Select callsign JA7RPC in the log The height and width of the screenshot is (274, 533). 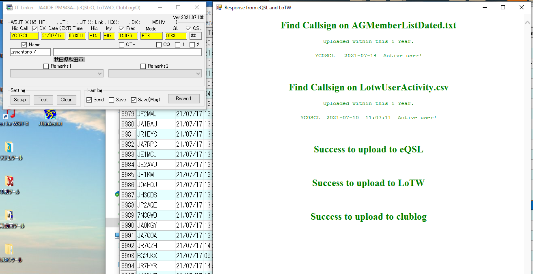coord(156,144)
